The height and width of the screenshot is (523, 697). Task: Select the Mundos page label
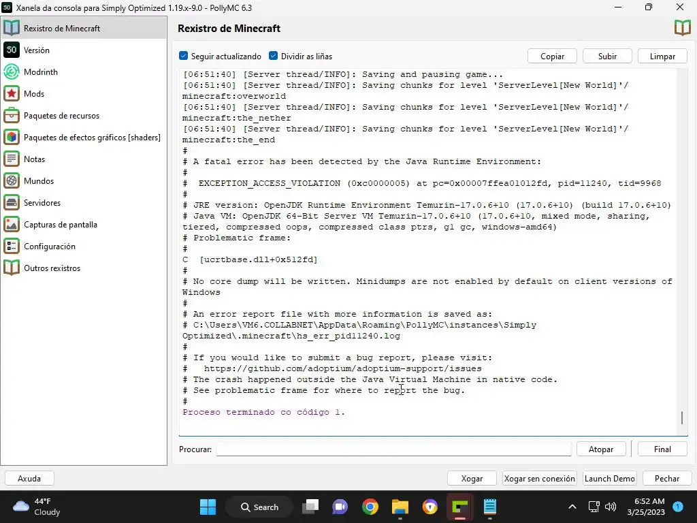(39, 181)
